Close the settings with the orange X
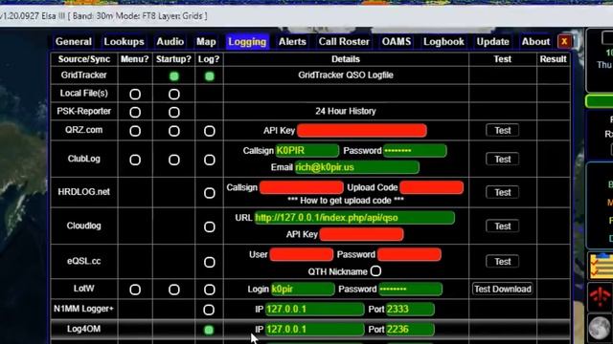613x344 pixels. [x=564, y=41]
